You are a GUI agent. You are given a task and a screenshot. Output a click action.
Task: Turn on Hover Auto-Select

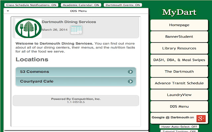click(x=179, y=127)
